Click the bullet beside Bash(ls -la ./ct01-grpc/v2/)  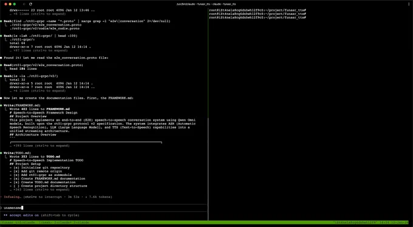(x=1, y=76)
